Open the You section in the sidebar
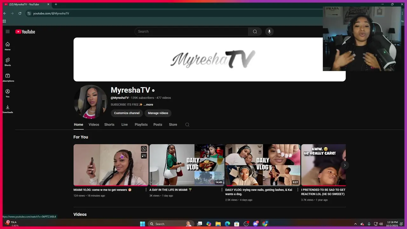The image size is (407, 229). (x=8, y=93)
